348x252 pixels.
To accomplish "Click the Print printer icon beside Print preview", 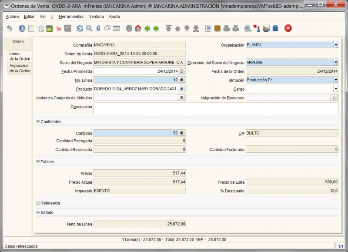I will click(x=236, y=28).
